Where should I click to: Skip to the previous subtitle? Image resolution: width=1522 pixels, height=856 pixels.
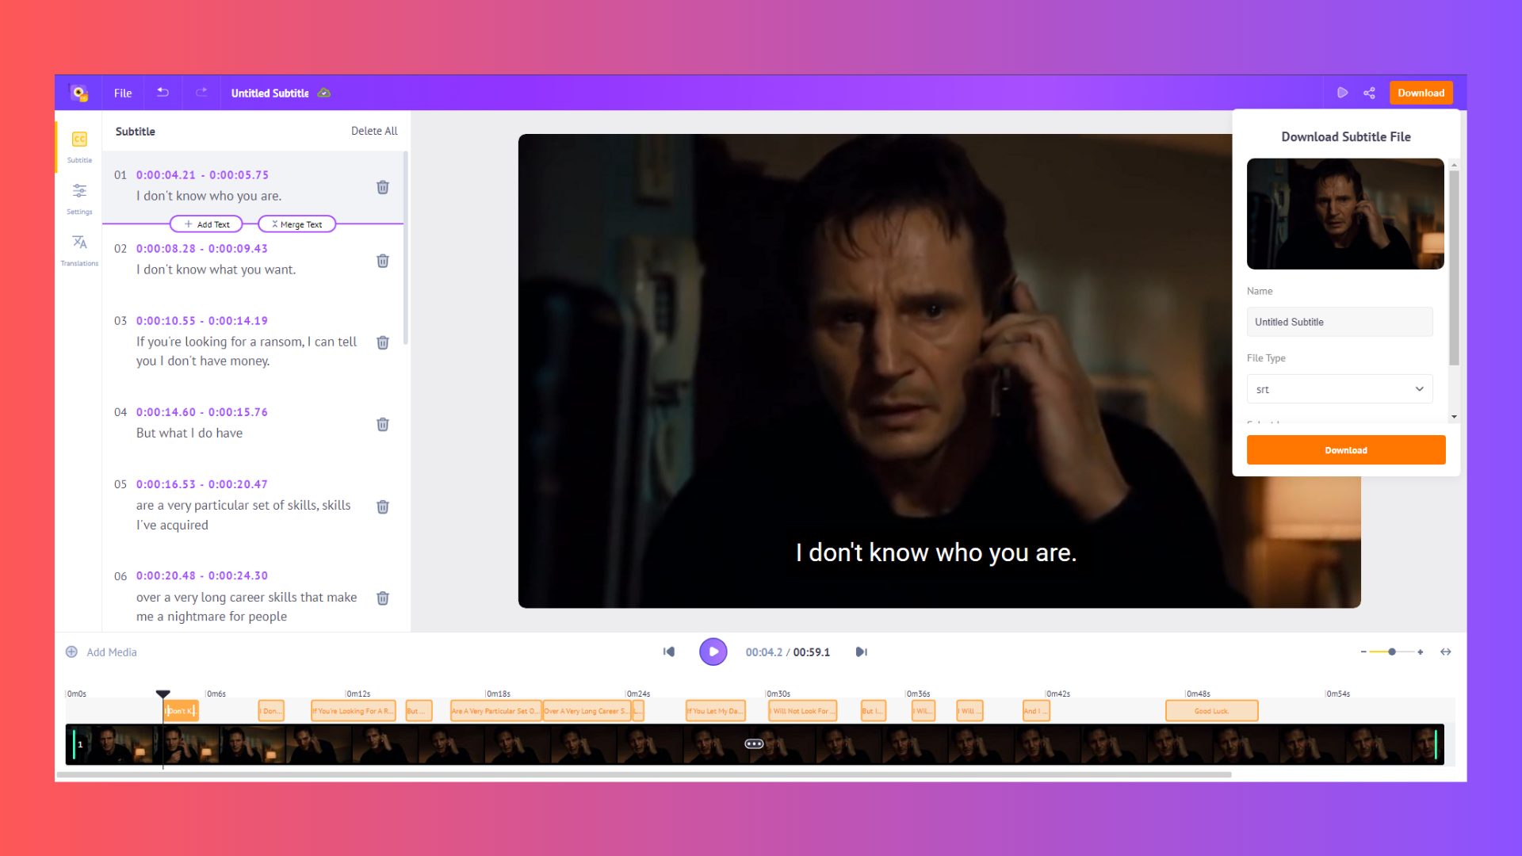669,652
